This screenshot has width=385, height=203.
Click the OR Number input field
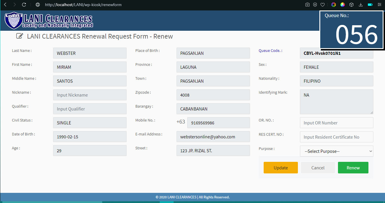click(336, 123)
